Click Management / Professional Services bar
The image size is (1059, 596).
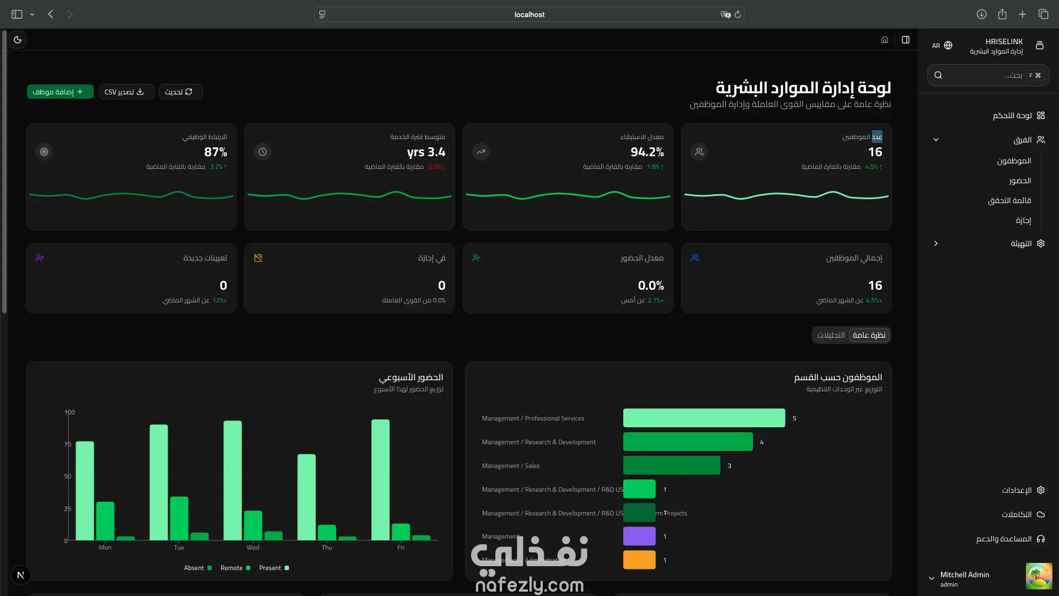click(x=704, y=418)
